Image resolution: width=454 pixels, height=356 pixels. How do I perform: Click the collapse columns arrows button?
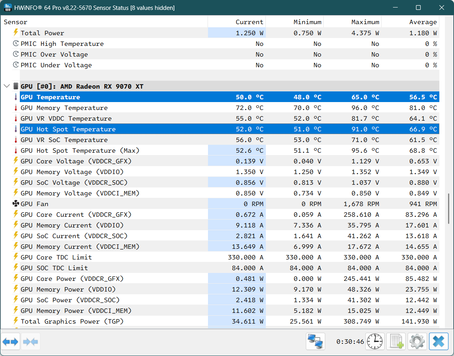click(x=31, y=342)
